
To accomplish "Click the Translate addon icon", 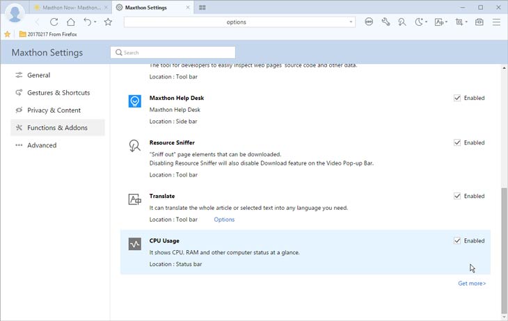I will 135,199.
